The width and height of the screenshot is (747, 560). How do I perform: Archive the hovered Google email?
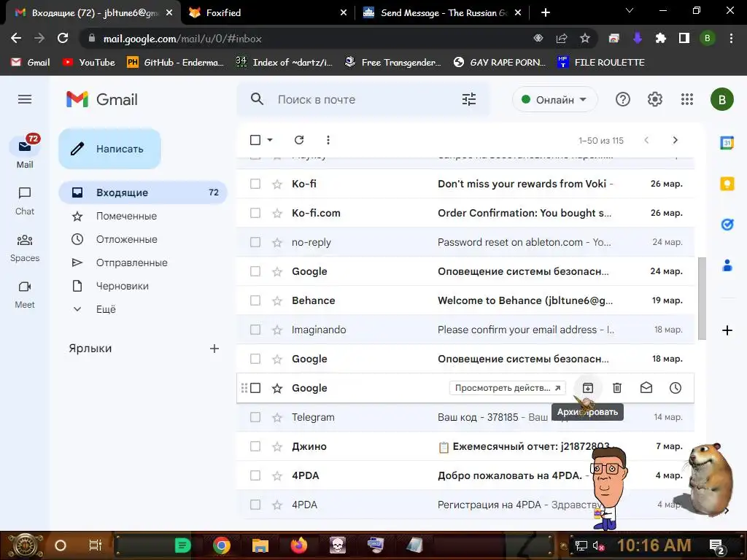pyautogui.click(x=588, y=388)
